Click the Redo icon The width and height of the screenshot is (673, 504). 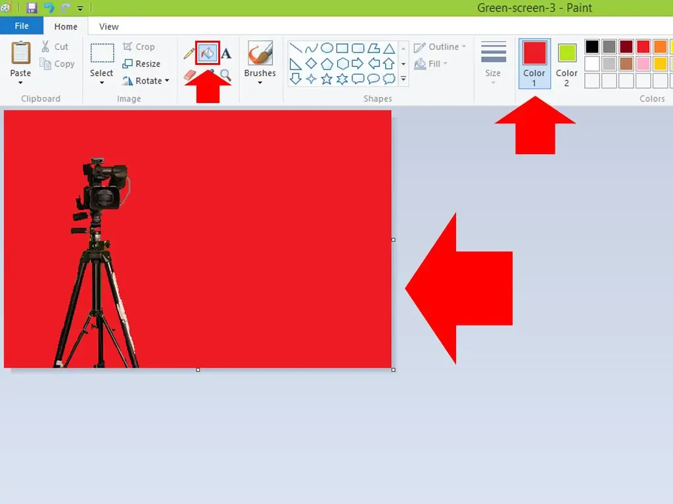pos(65,8)
